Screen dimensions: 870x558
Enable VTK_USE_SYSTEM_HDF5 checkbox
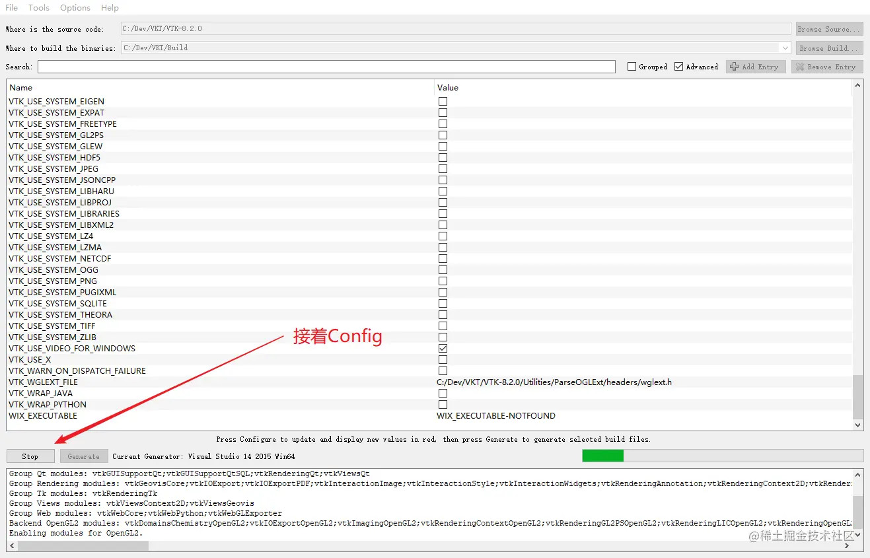[x=443, y=158]
